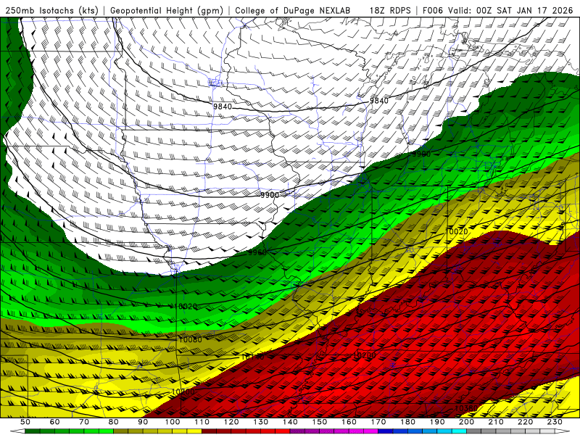Screen dimensions: 580x435
Task: Click the 9840 label at the contour's right break
Action: tap(379, 101)
